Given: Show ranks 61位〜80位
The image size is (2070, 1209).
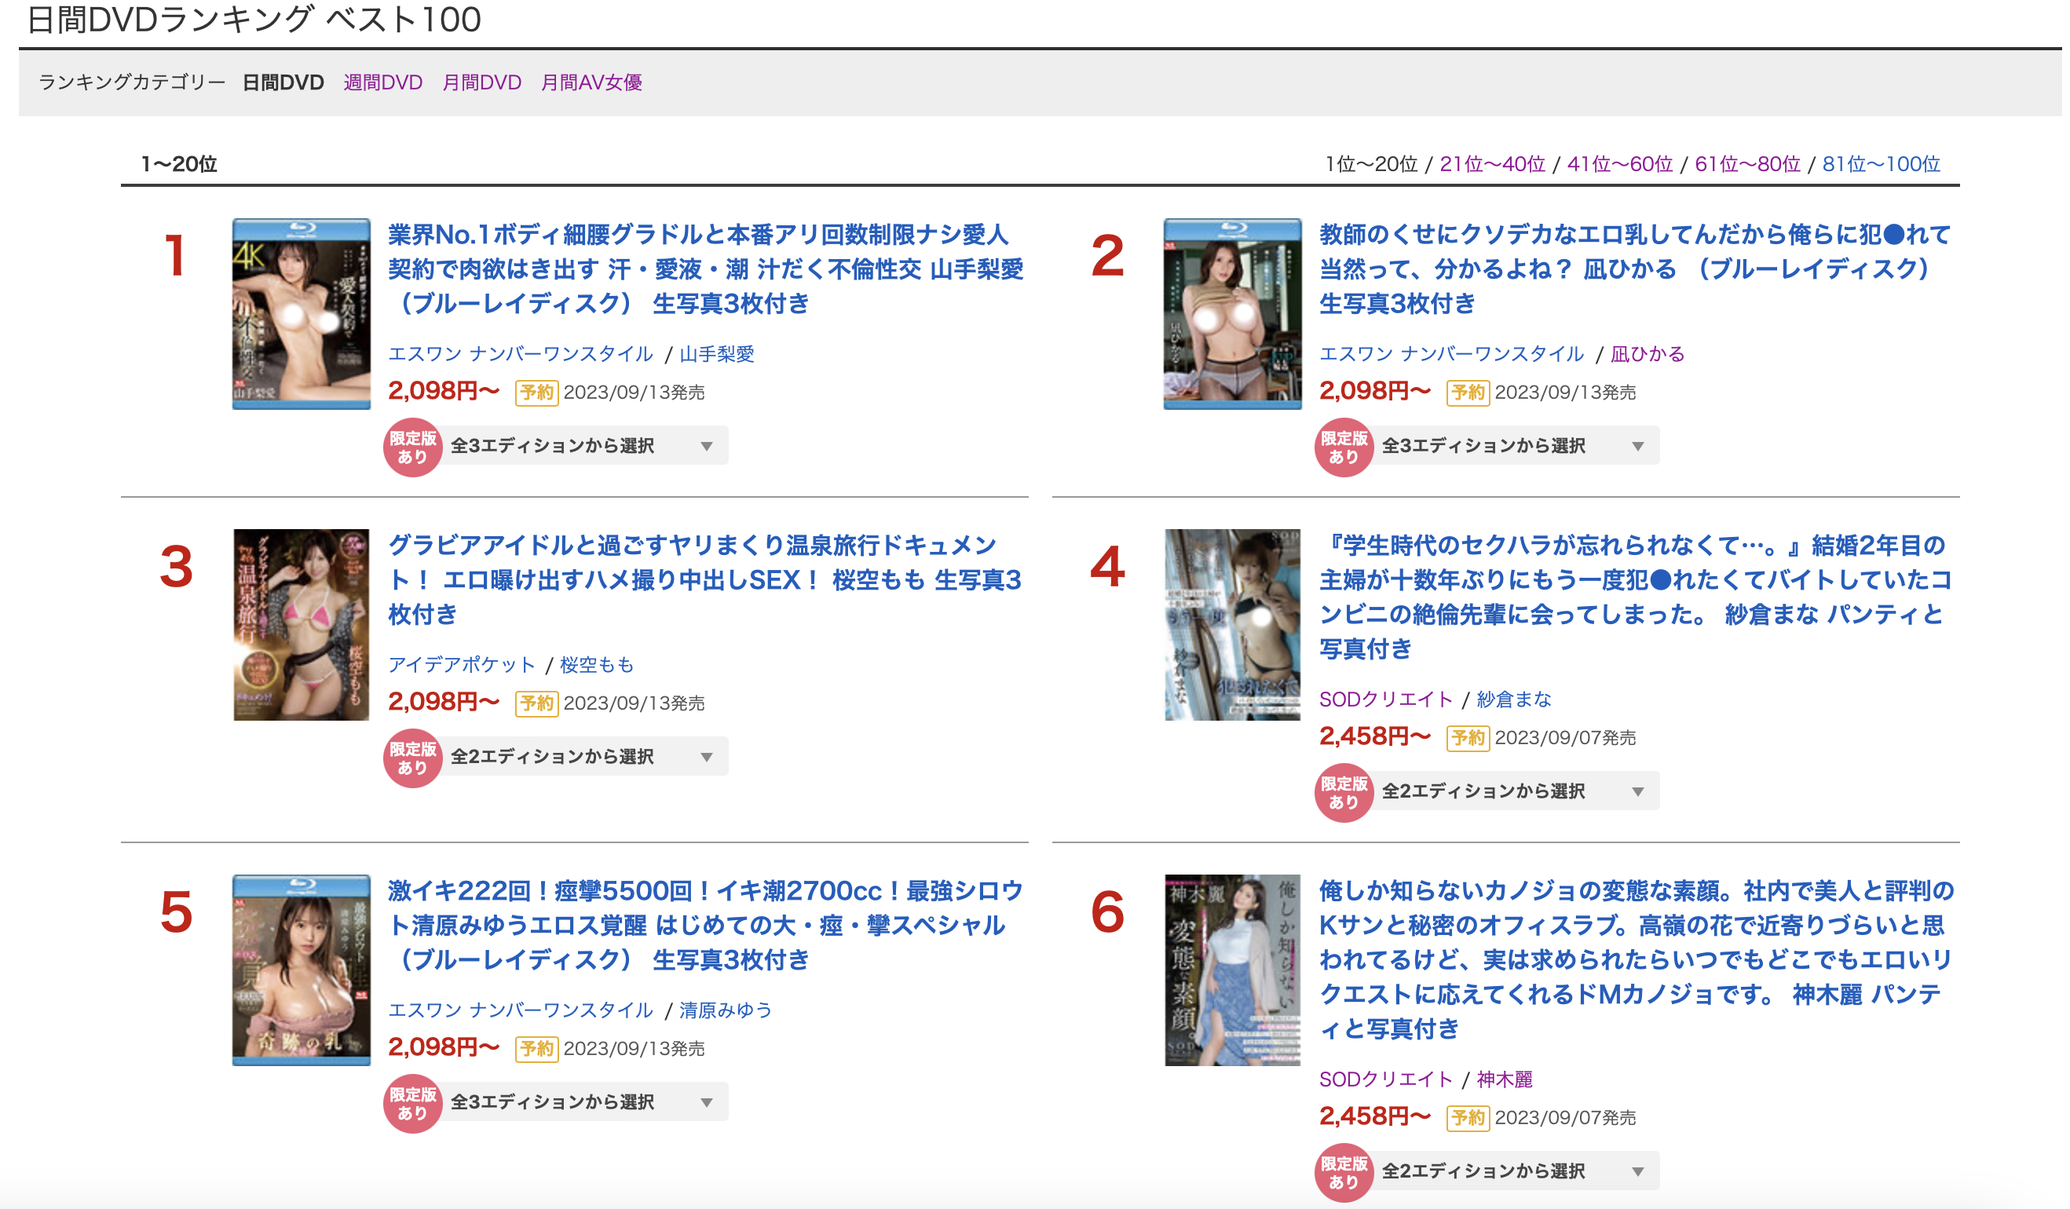Looking at the screenshot, I should (x=1748, y=164).
